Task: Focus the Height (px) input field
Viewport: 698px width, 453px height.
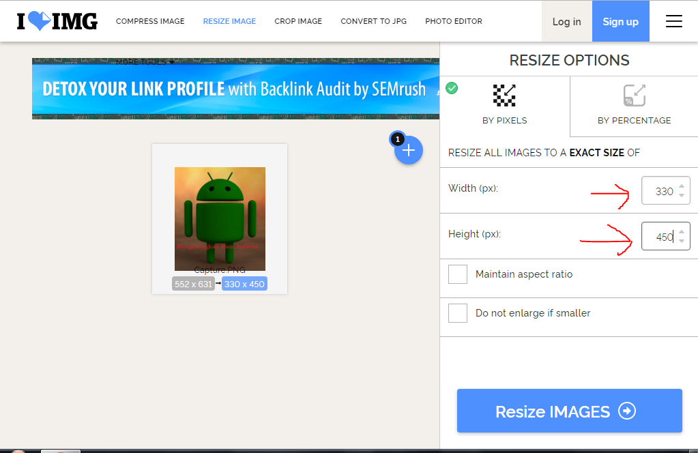Action: point(665,236)
